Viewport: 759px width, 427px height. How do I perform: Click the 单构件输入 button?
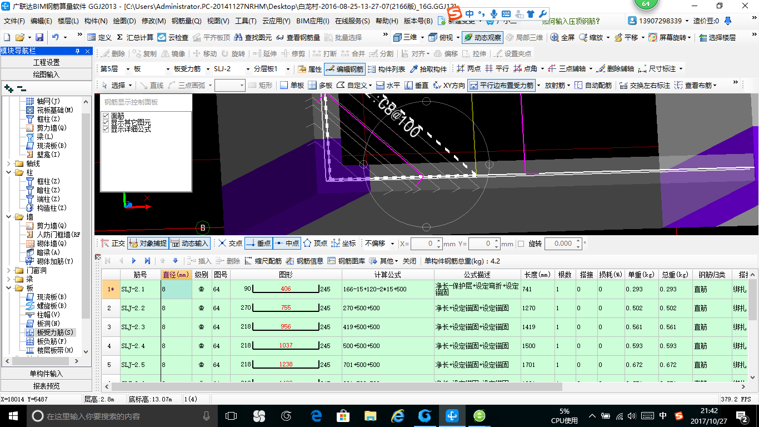tap(46, 374)
